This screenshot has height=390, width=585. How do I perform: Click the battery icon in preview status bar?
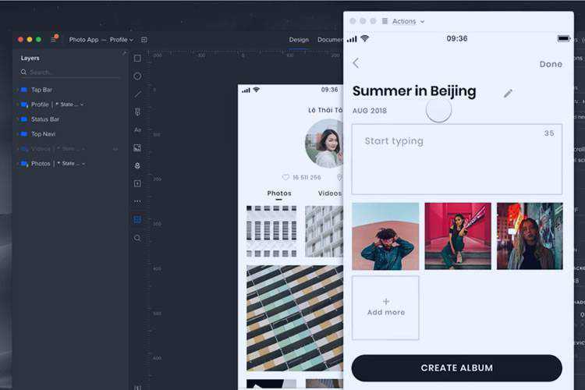(x=563, y=38)
